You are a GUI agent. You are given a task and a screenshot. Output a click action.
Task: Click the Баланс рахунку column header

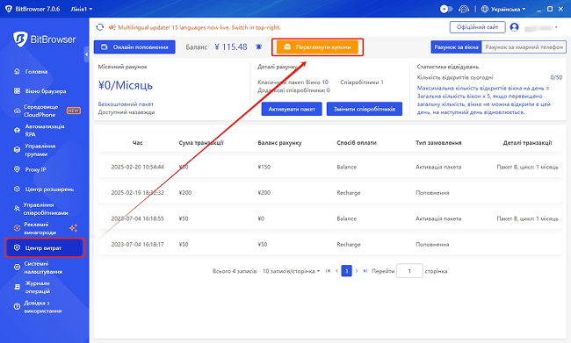pos(279,143)
